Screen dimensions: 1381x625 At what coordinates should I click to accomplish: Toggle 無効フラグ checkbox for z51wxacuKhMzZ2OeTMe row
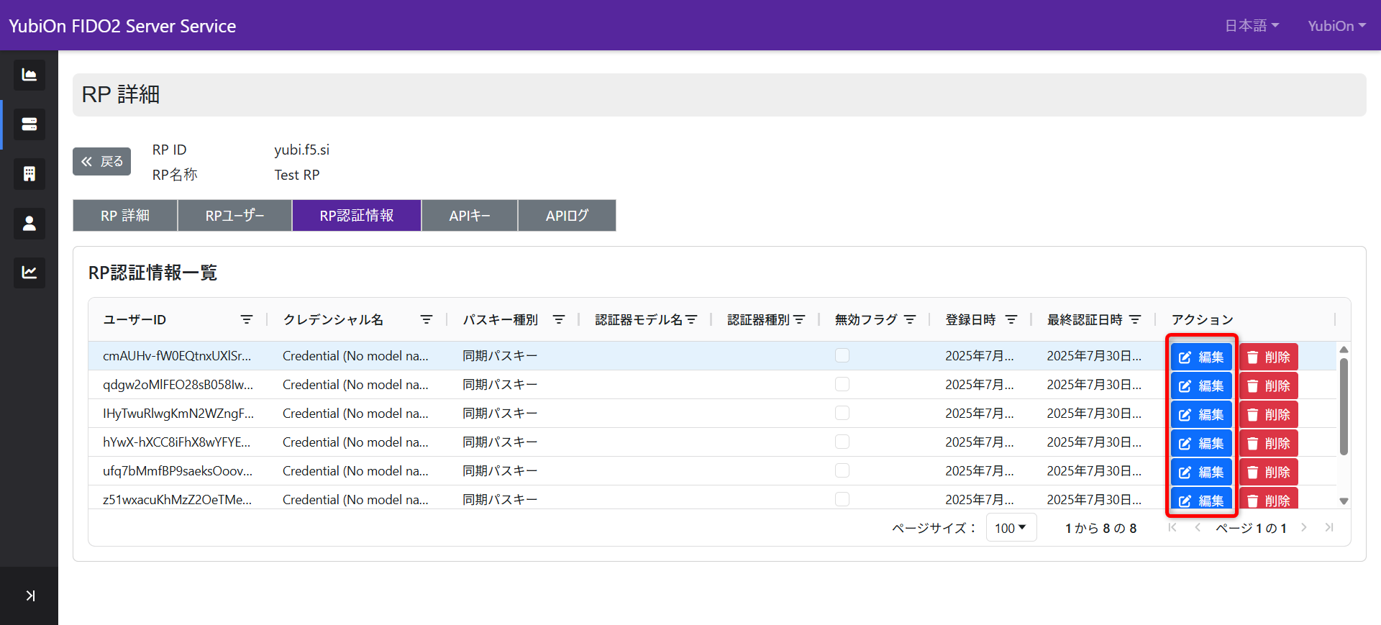(842, 499)
